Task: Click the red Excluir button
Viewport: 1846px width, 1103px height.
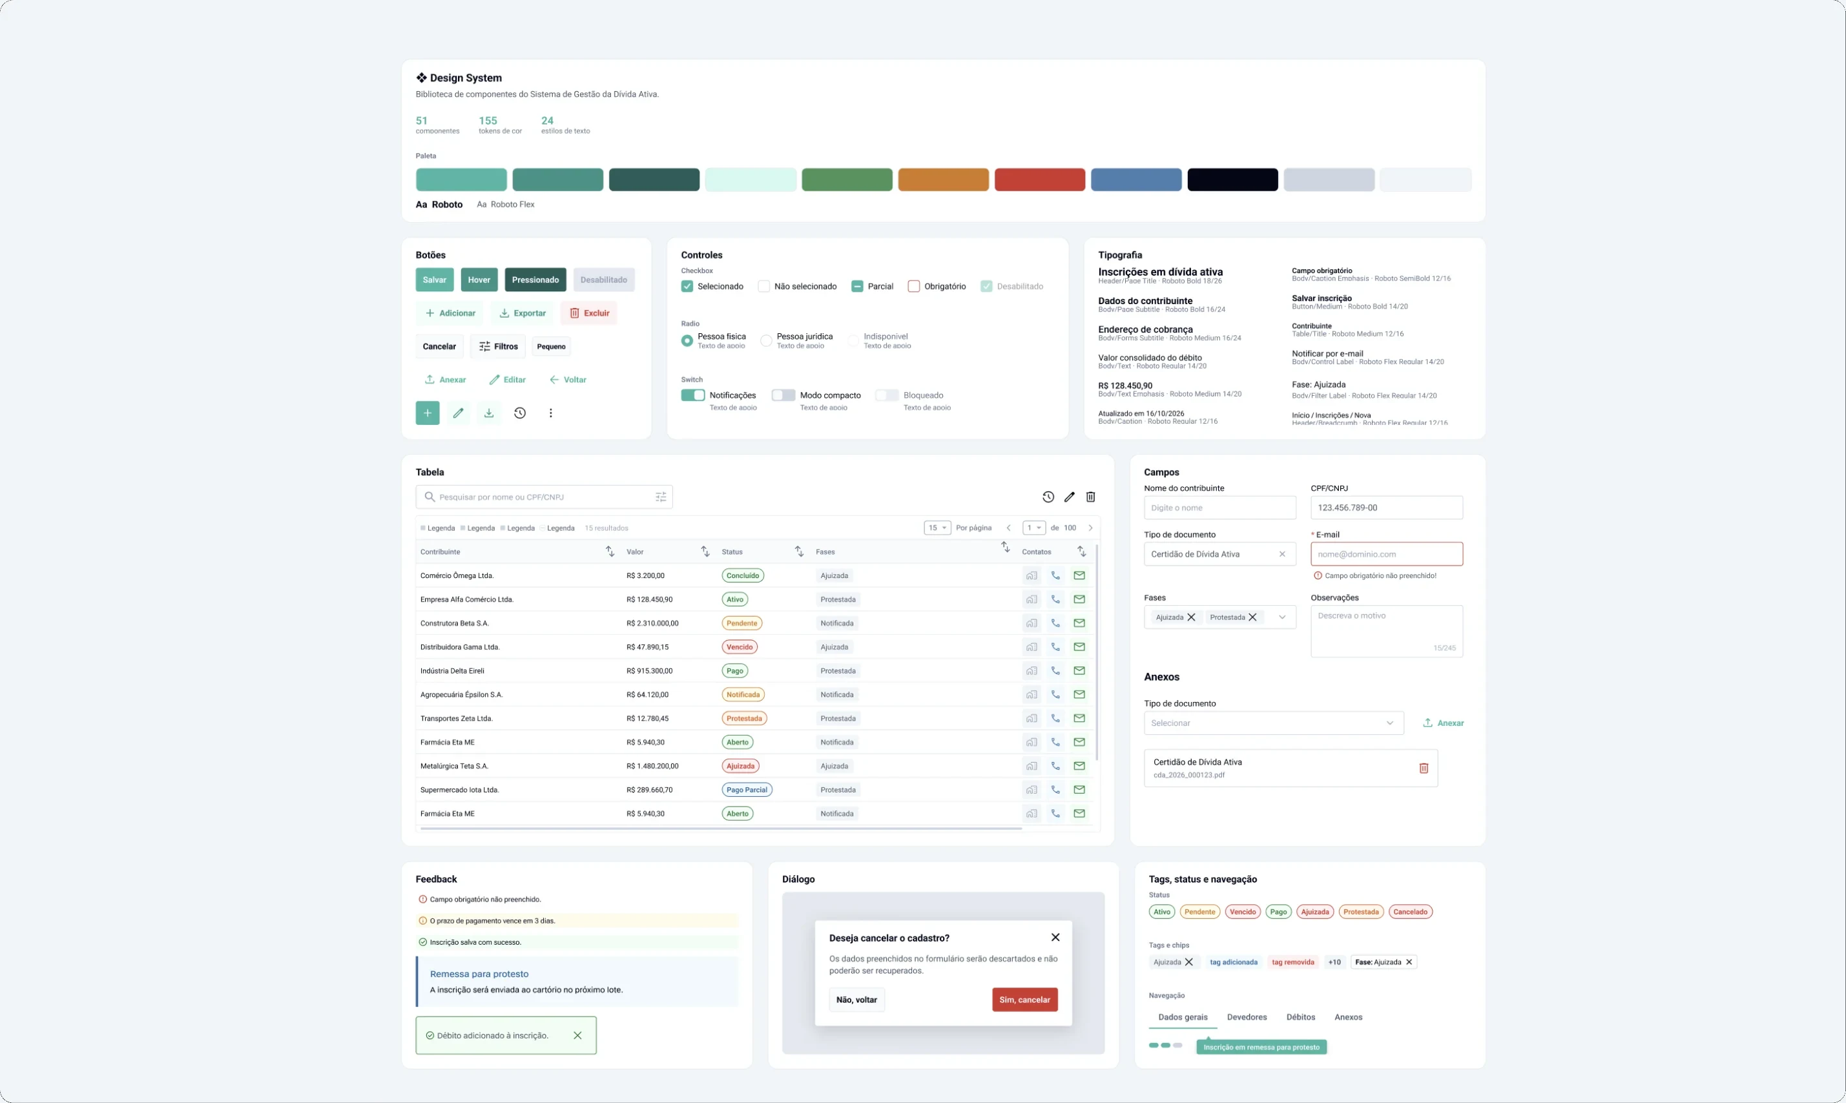Action: [x=589, y=314]
